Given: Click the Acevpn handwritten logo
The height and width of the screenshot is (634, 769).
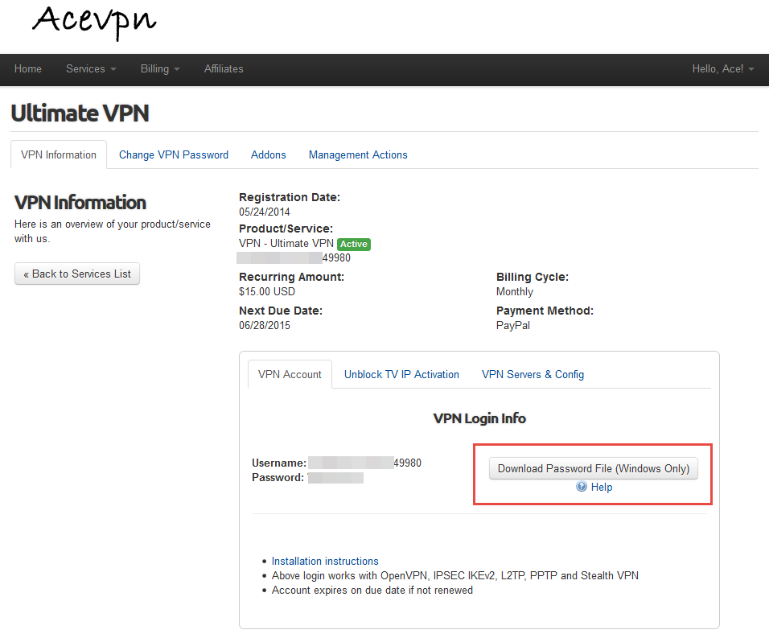Looking at the screenshot, I should pyautogui.click(x=94, y=22).
